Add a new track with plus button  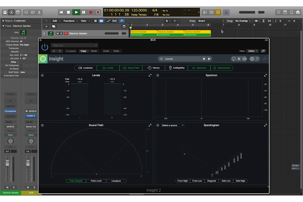click(46, 26)
